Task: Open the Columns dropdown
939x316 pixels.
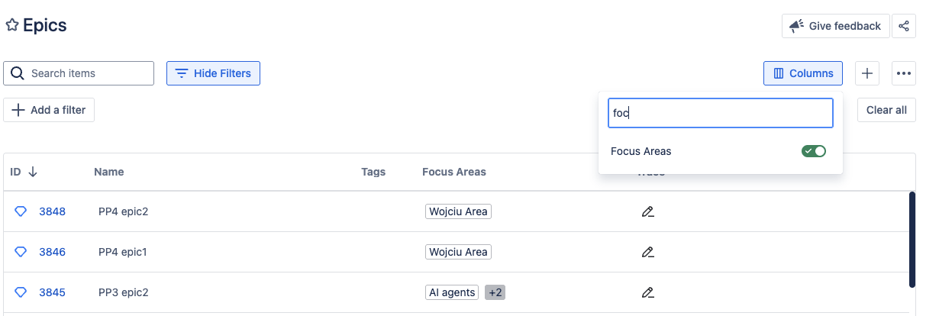Action: tap(803, 73)
